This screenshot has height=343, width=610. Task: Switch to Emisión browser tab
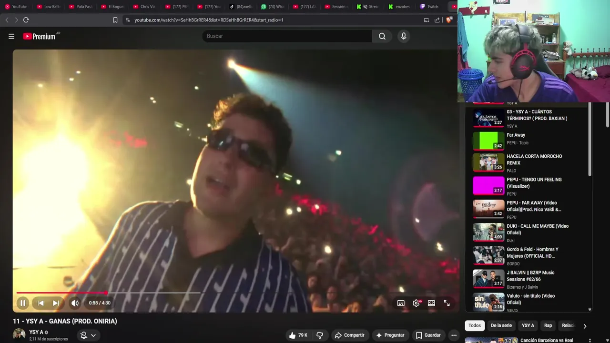pos(336,7)
